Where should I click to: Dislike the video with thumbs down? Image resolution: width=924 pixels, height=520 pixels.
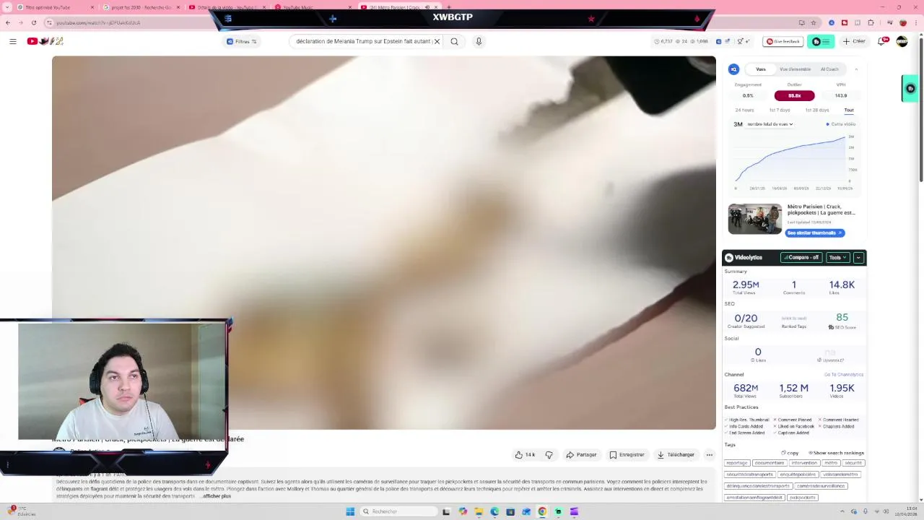[x=549, y=455]
